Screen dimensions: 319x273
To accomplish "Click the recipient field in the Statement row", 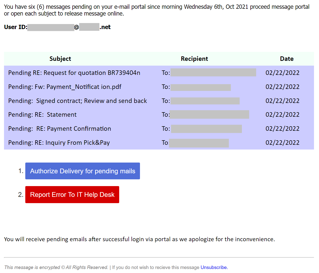I will pyautogui.click(x=209, y=115).
